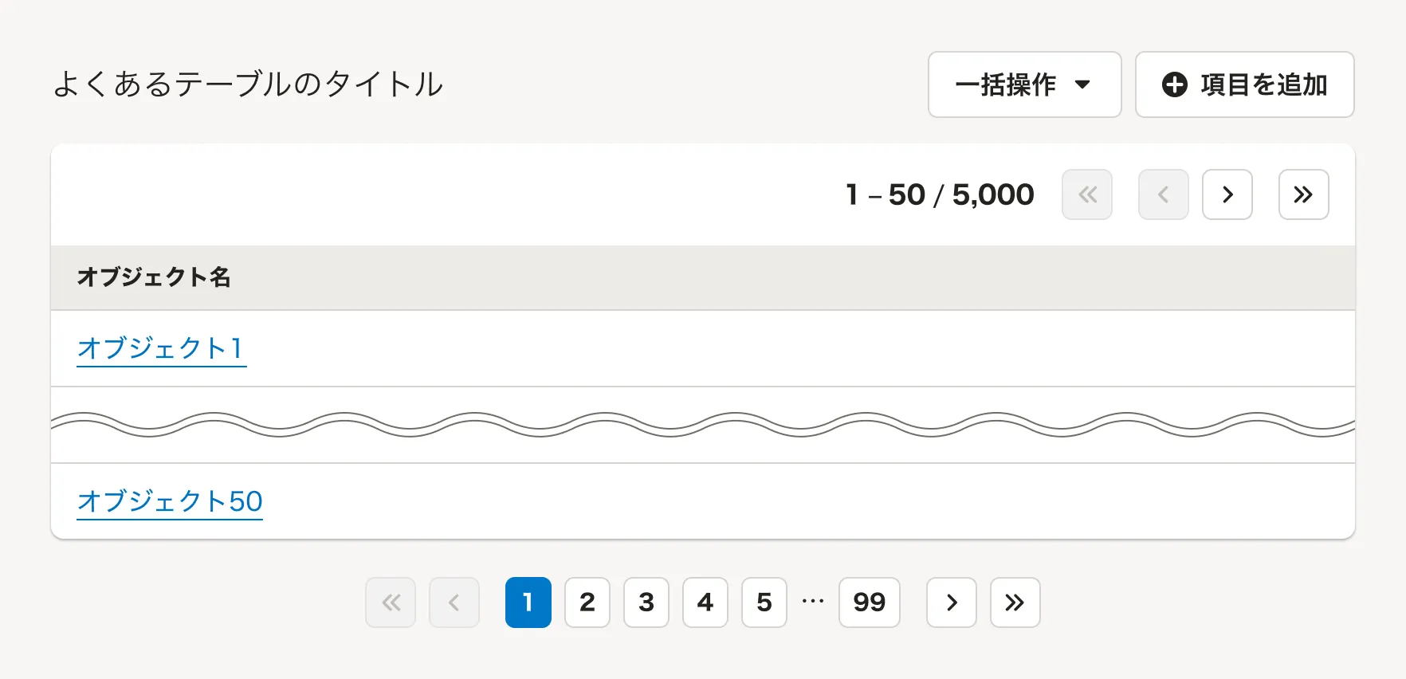This screenshot has height=679, width=1406.
Task: Go to first page in table header pager
Action: [1087, 194]
